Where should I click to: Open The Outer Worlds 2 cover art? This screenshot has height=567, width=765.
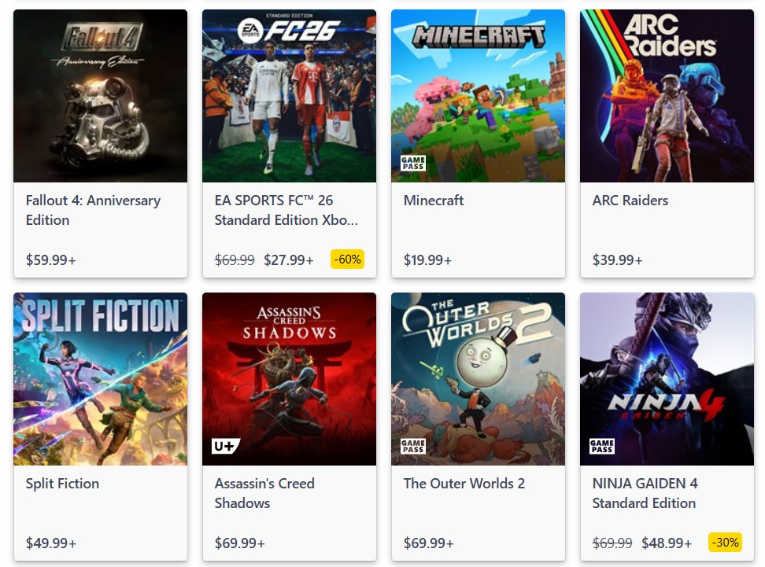point(478,378)
